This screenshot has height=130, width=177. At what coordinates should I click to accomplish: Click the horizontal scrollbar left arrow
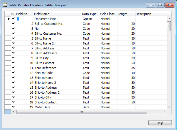pos(14,112)
